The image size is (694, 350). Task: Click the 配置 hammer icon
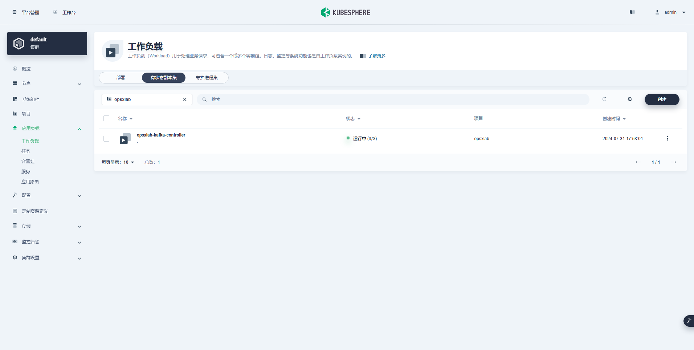click(15, 195)
